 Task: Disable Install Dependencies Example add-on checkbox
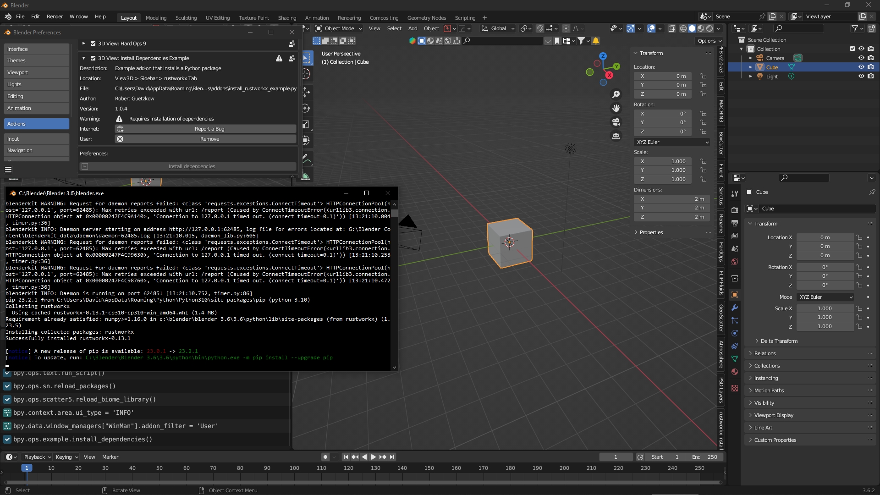pos(93,58)
